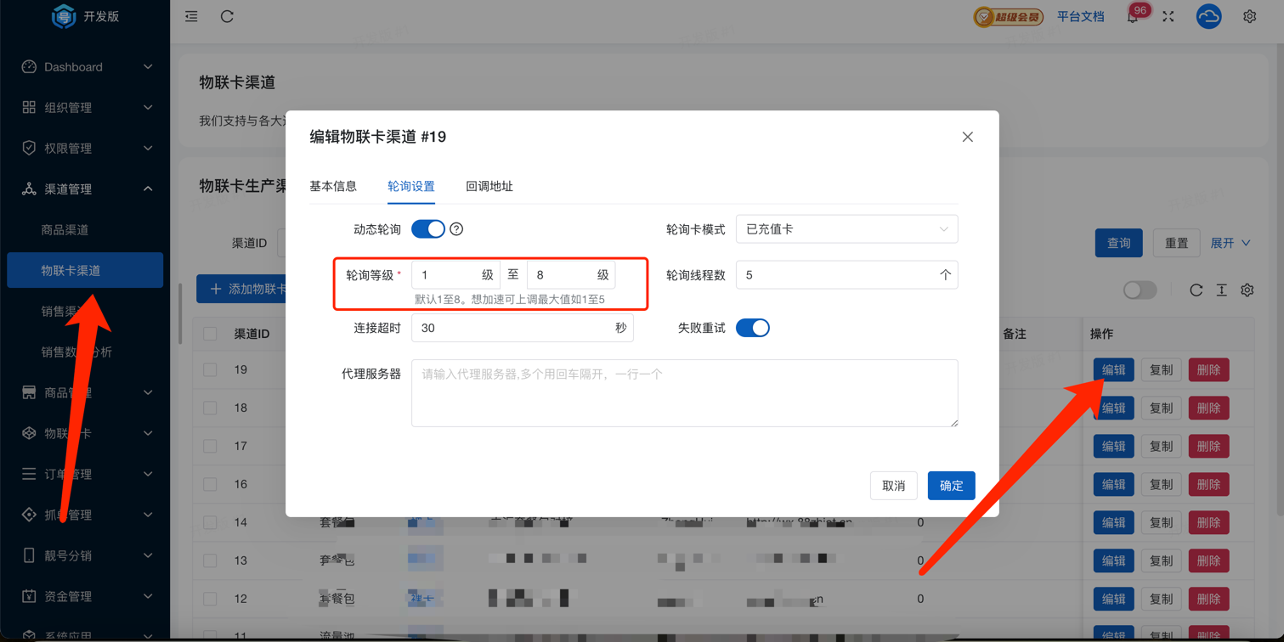
Task: Check the checkbox for row 19
Action: 210,370
